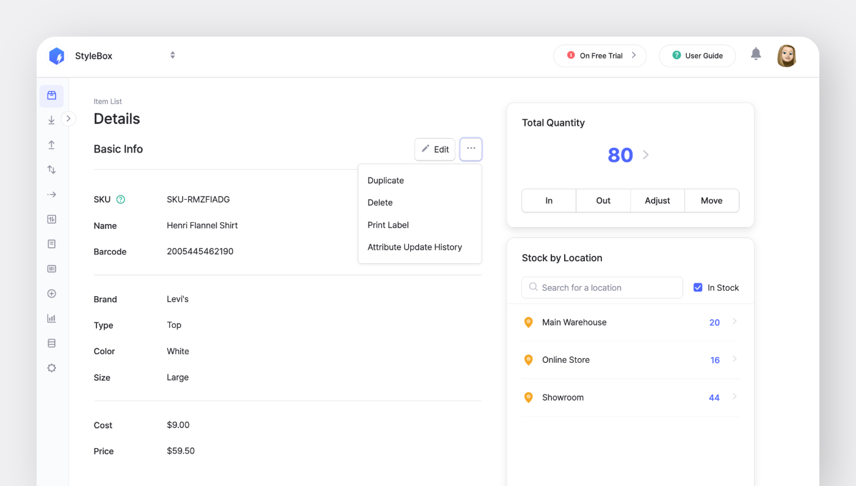Click the Stock Out upload arrow icon
Image resolution: width=856 pixels, height=486 pixels.
(52, 145)
